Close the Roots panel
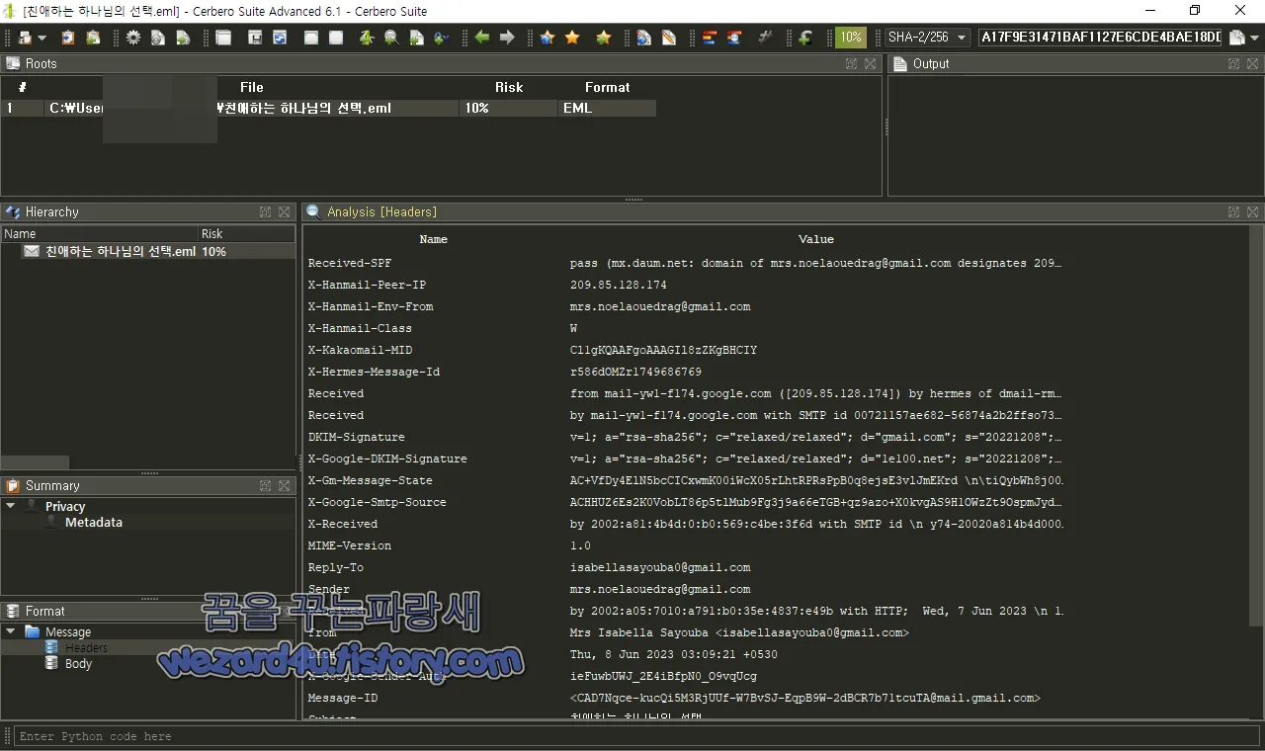The width and height of the screenshot is (1265, 751). (870, 63)
